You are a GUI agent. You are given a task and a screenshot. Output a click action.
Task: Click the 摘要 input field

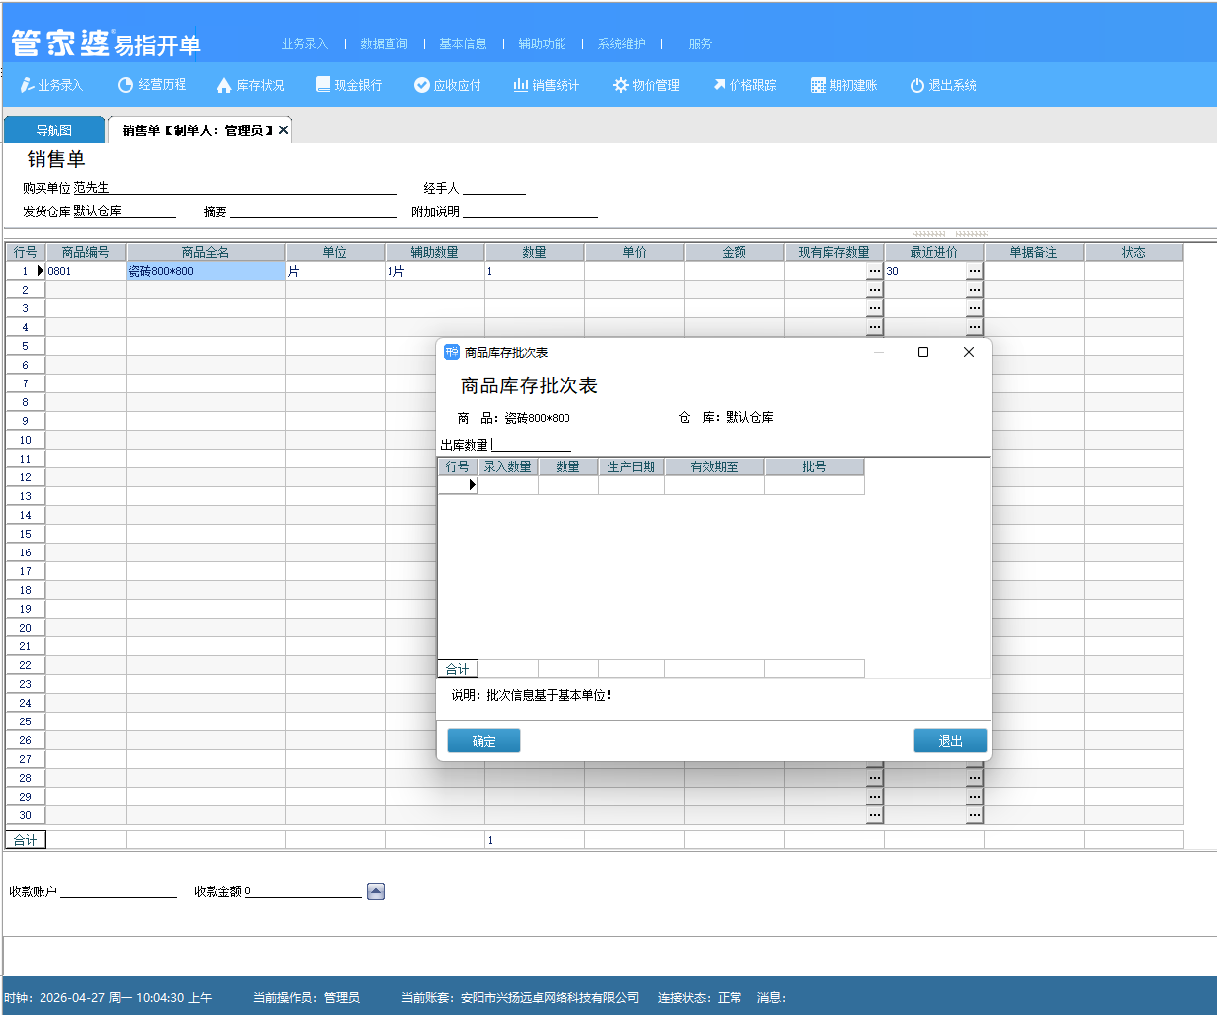tap(313, 211)
